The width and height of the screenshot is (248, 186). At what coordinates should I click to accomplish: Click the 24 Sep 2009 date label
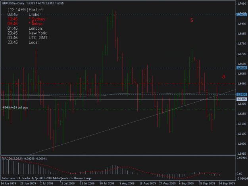pyautogui.click(x=227, y=183)
